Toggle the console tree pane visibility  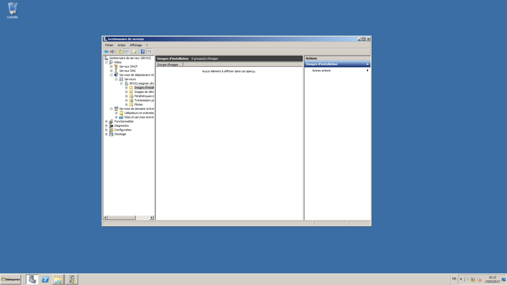click(126, 51)
